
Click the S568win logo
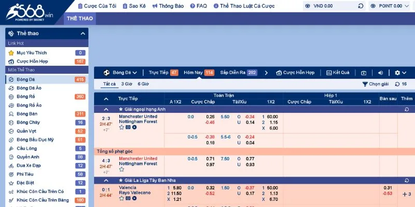pyautogui.click(x=30, y=12)
